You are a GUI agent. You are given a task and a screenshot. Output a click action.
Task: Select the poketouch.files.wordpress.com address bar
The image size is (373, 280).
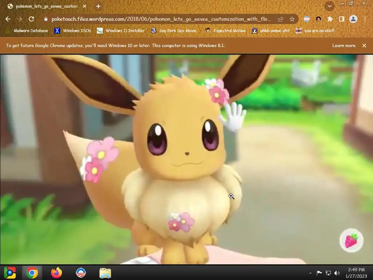161,19
